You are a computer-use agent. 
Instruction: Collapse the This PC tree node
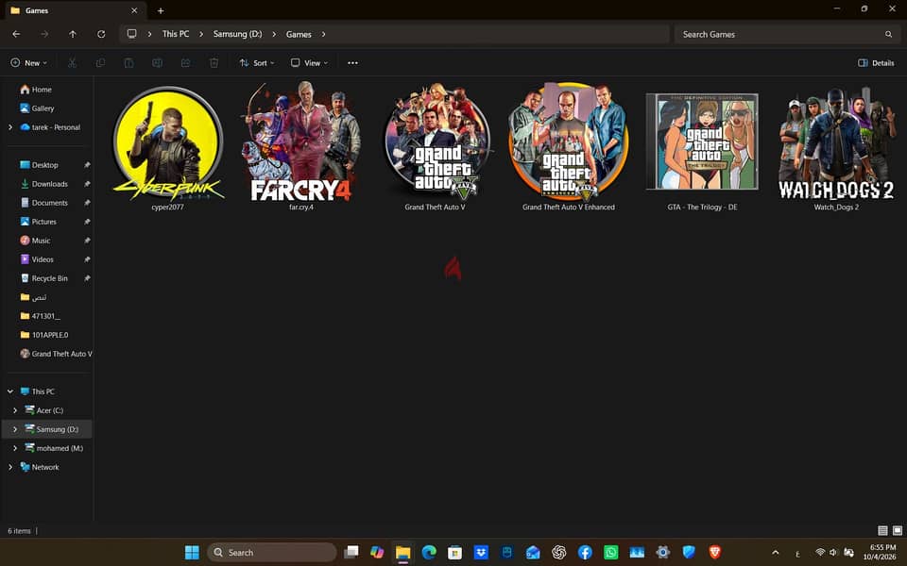[x=9, y=391]
